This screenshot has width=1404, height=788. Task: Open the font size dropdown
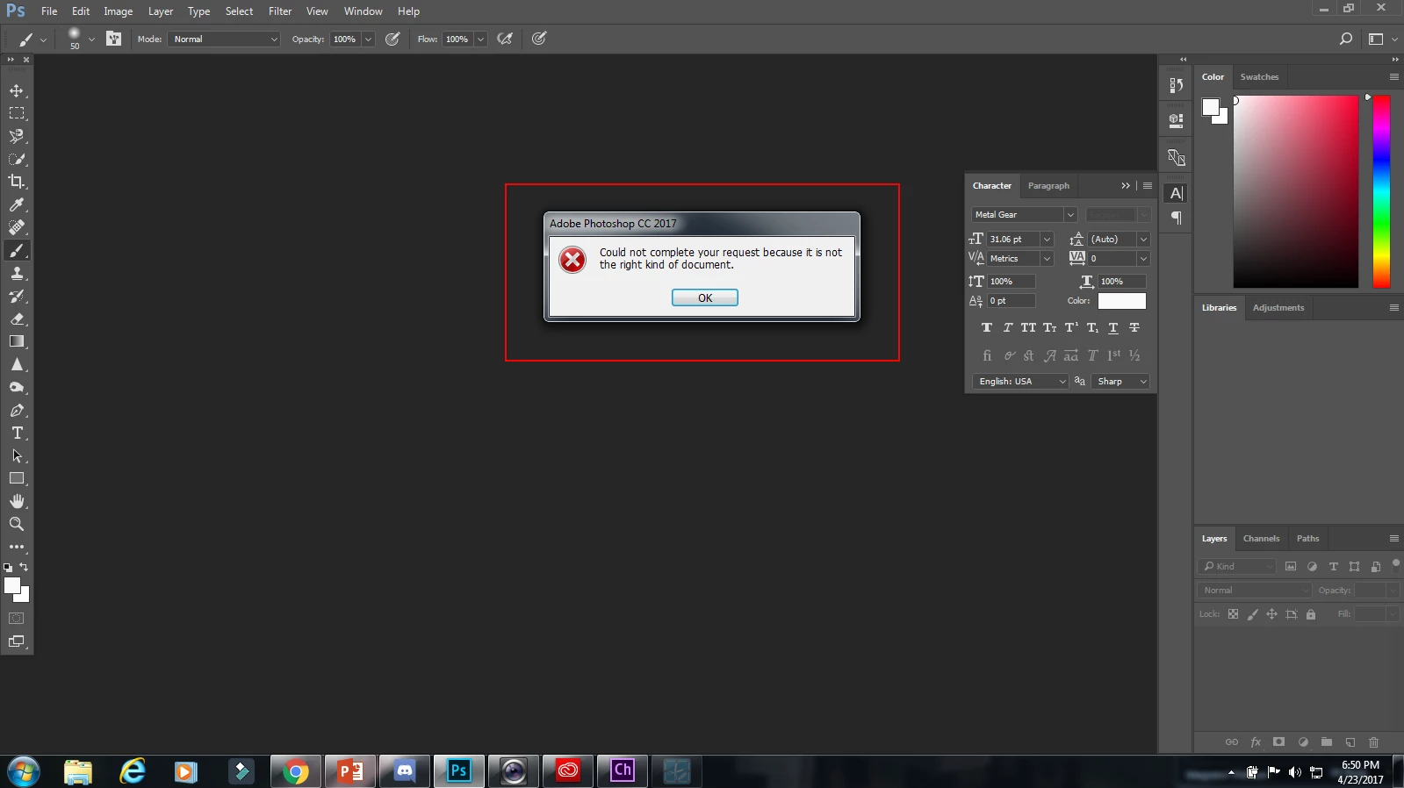click(1047, 239)
